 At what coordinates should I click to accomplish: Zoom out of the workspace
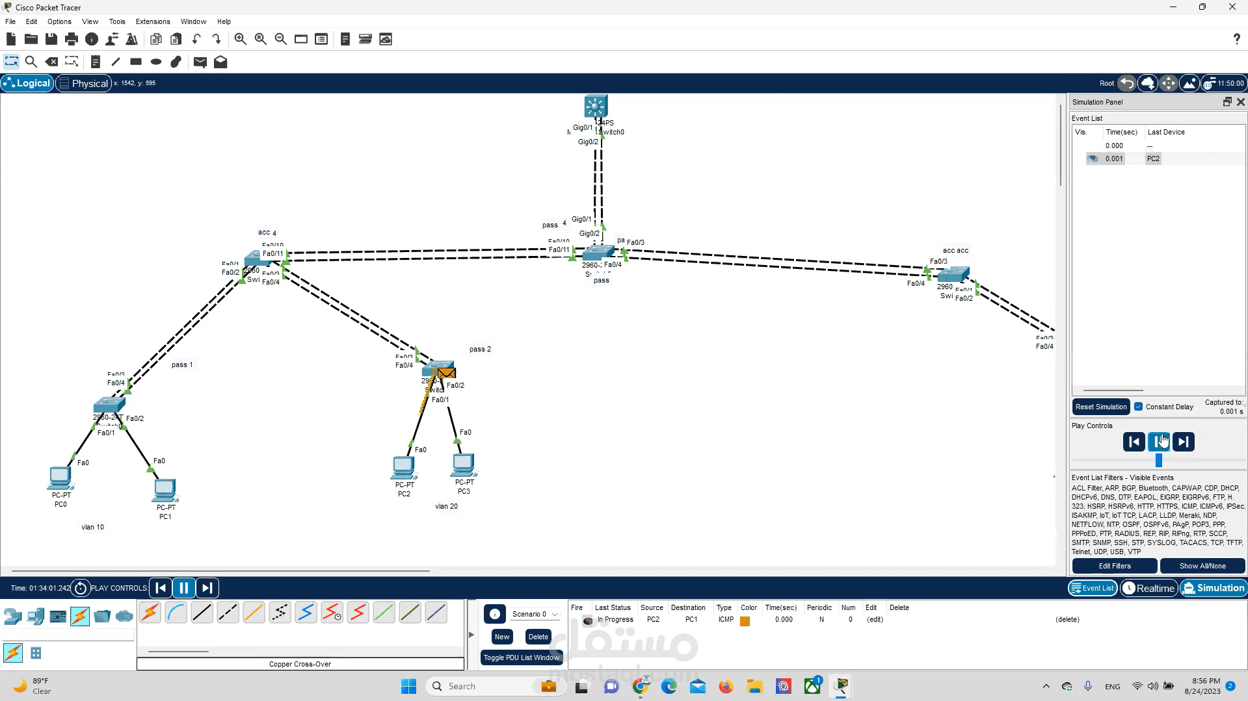(281, 39)
